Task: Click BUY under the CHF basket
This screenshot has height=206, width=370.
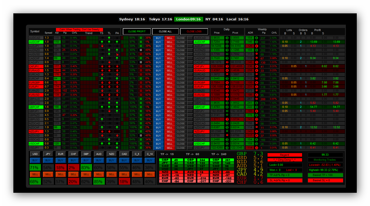Action: pos(73,160)
